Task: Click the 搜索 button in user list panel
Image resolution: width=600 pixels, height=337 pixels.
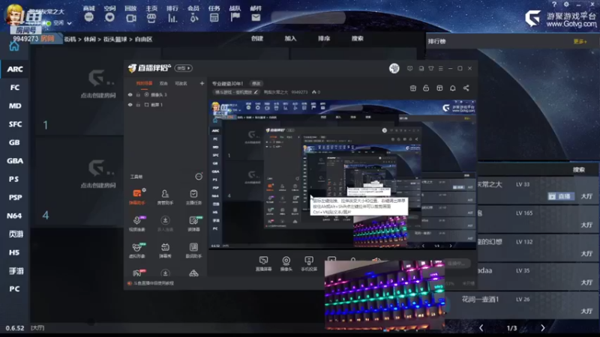Action: (578, 170)
